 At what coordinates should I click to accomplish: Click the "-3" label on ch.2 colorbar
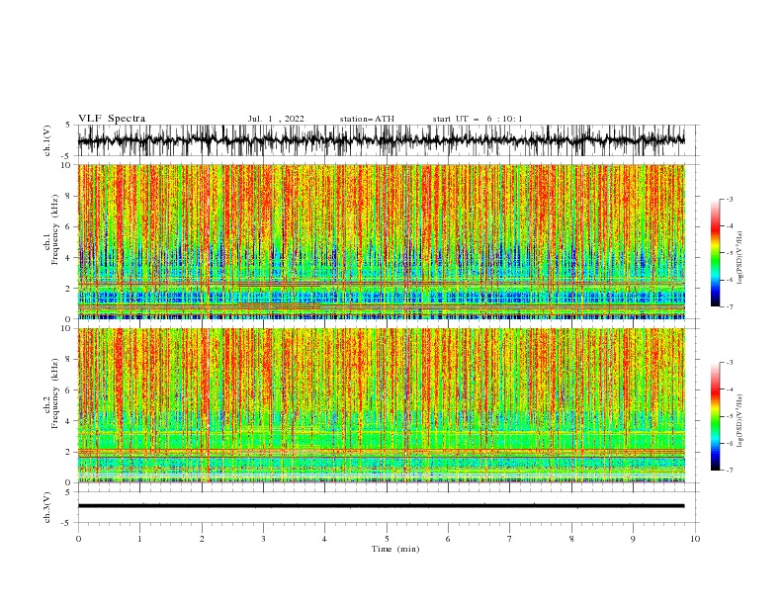pos(730,363)
